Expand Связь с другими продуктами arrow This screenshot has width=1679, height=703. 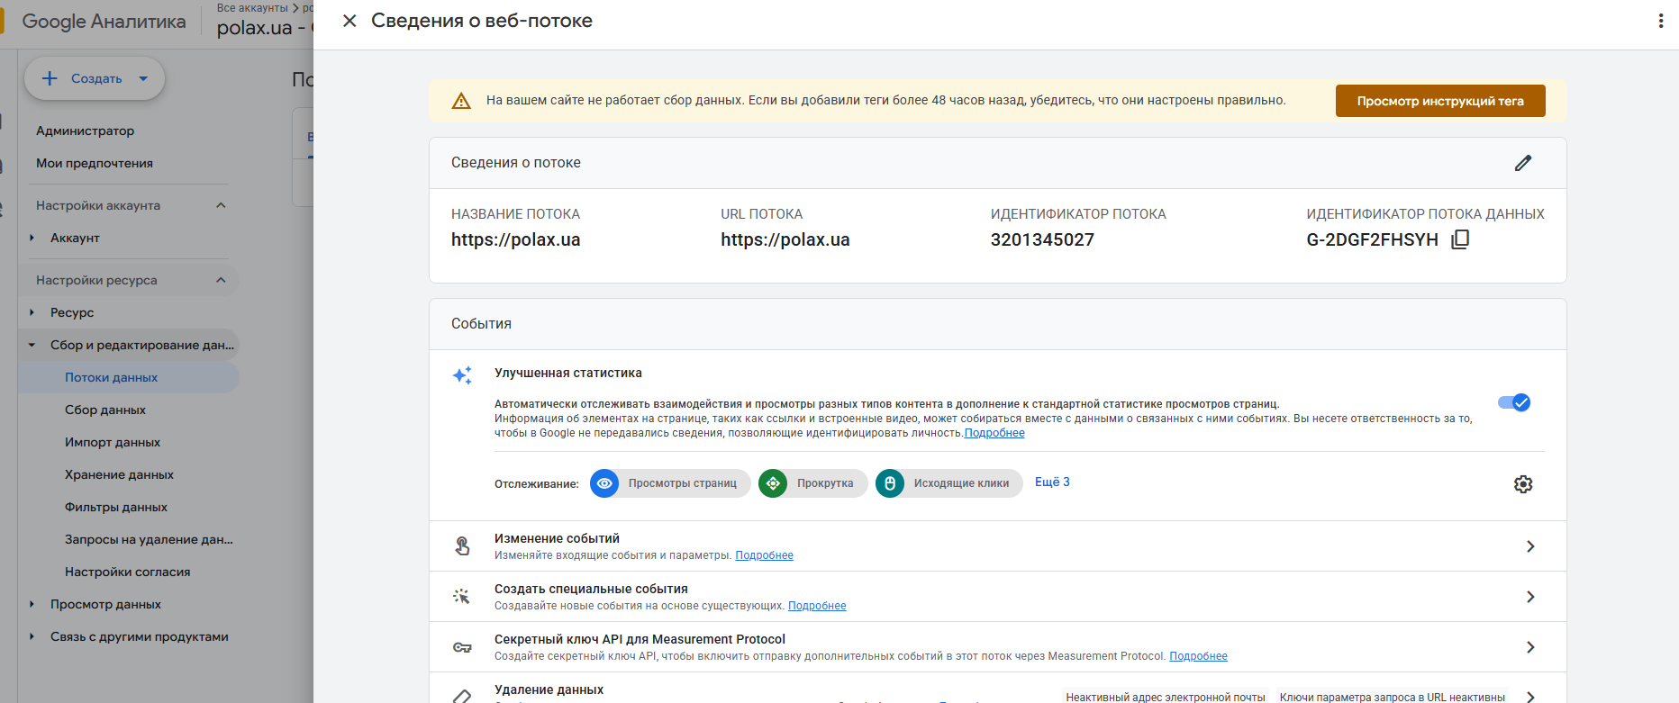pyautogui.click(x=32, y=636)
